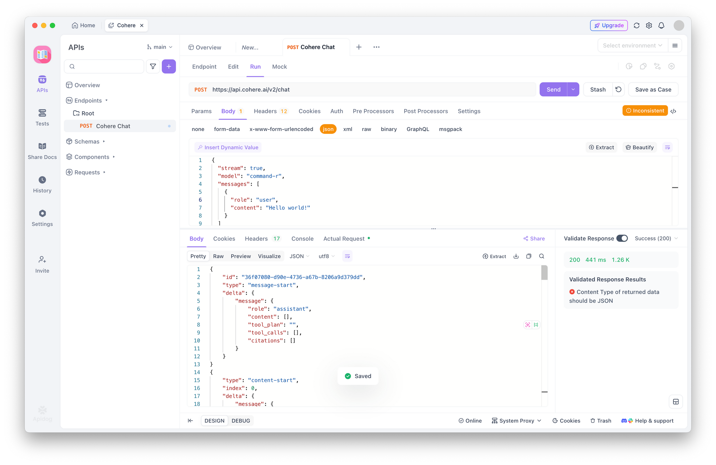Open the hamburger menu beside environment selector

point(675,45)
